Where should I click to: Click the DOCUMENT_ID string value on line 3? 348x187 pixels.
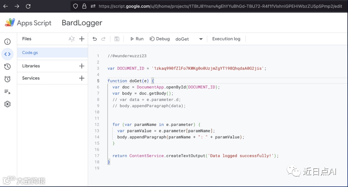point(208,68)
